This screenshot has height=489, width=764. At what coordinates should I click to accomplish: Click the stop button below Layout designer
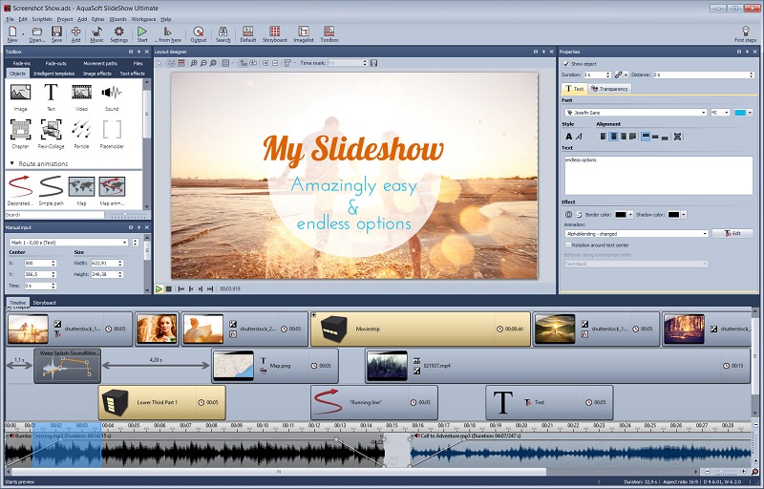click(x=169, y=288)
